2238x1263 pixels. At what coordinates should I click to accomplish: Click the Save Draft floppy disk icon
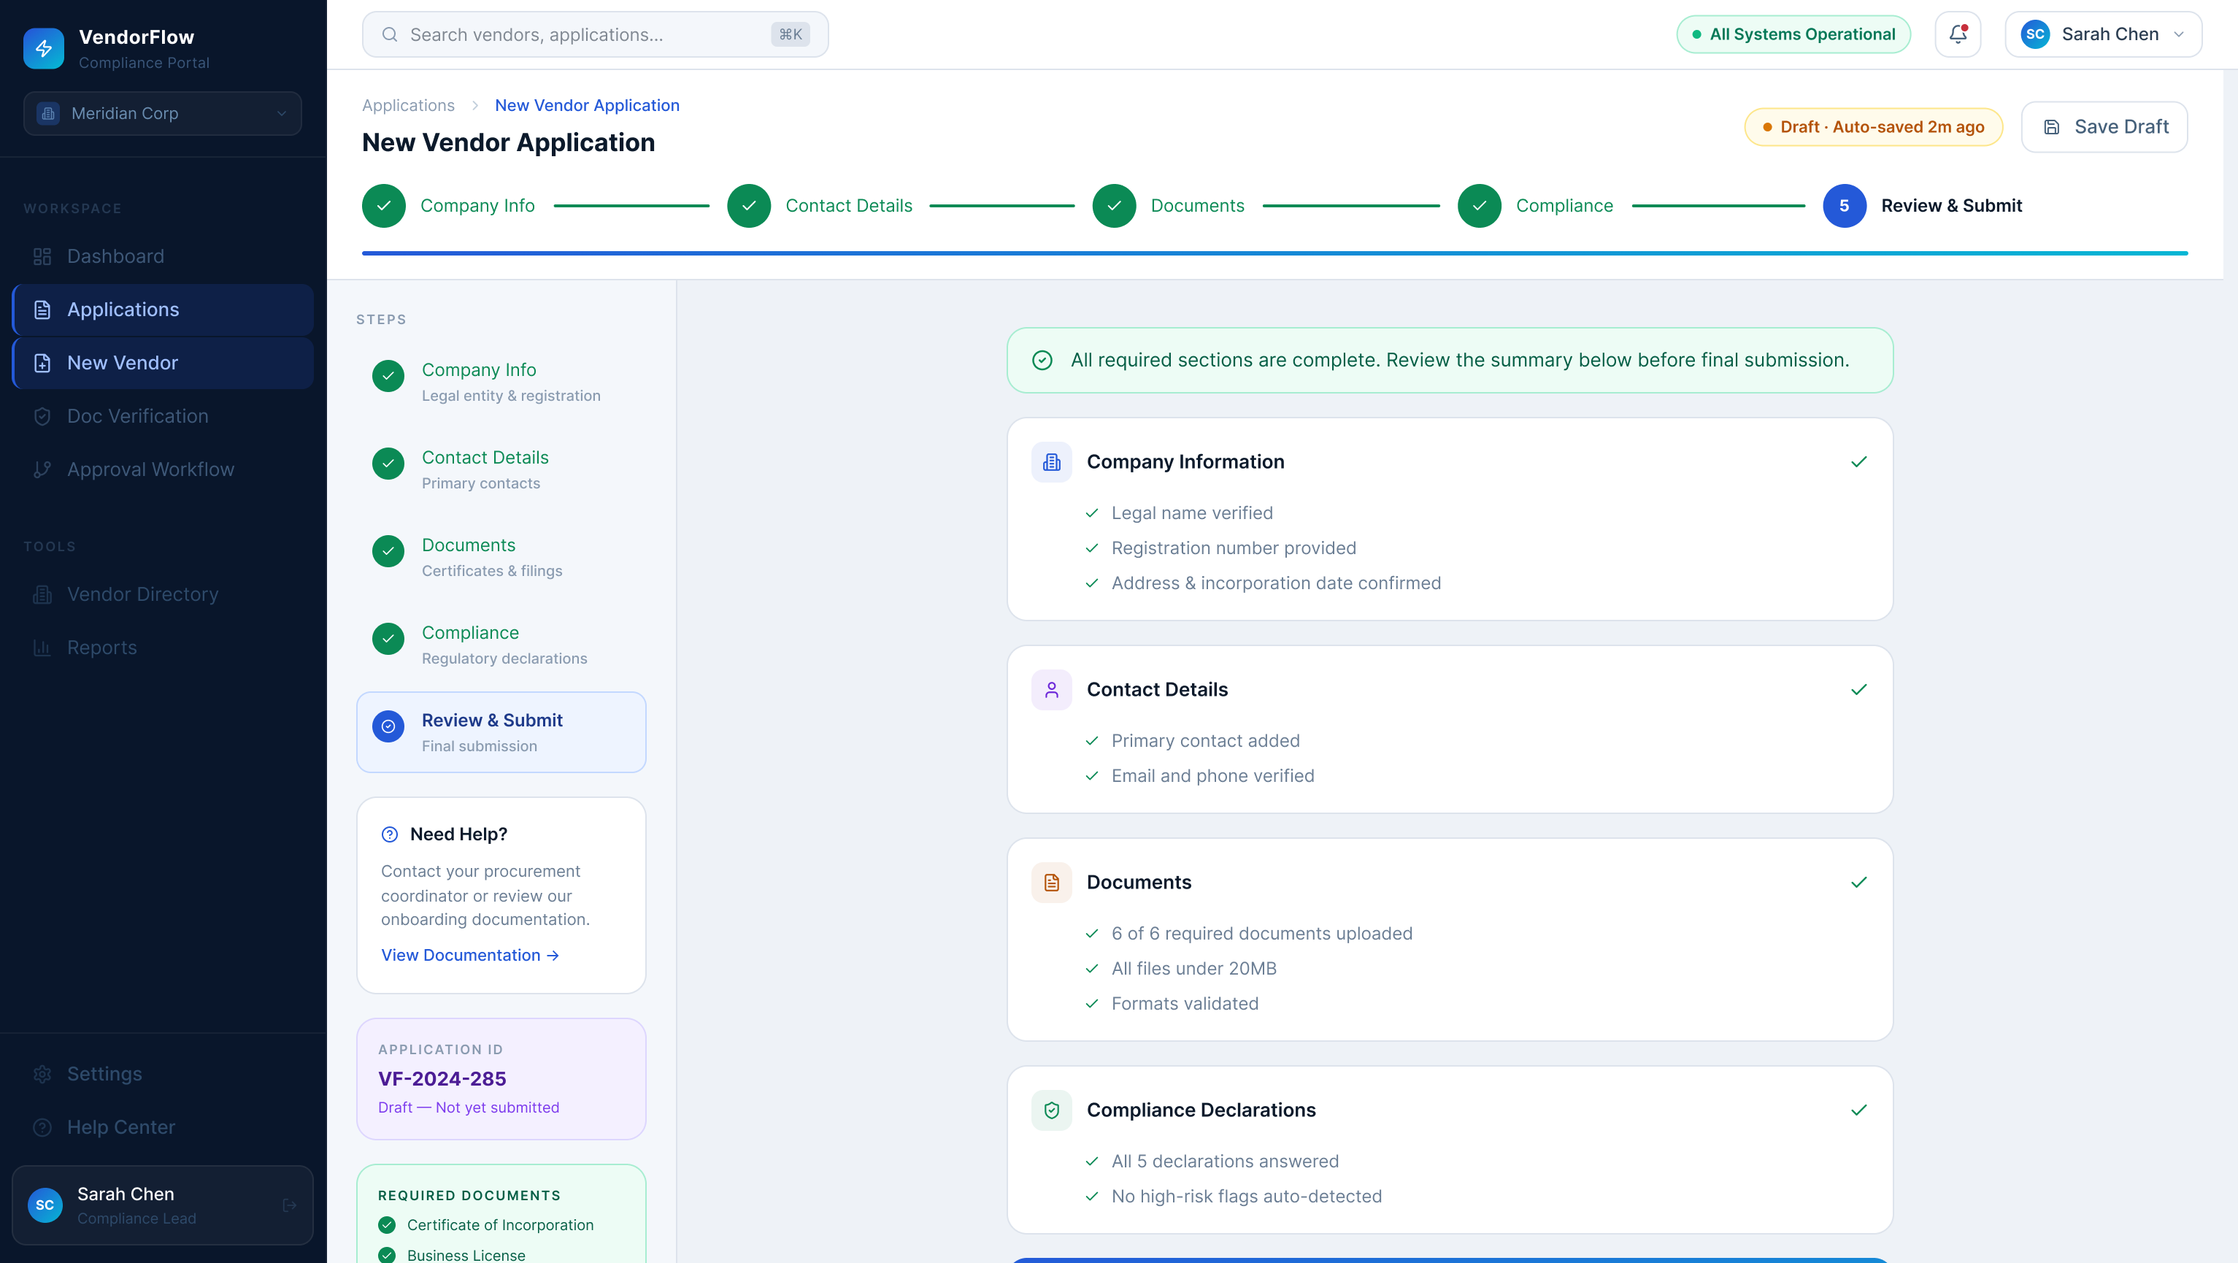coord(2051,127)
